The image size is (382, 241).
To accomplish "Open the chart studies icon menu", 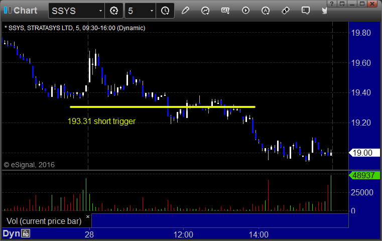I will coord(205,11).
